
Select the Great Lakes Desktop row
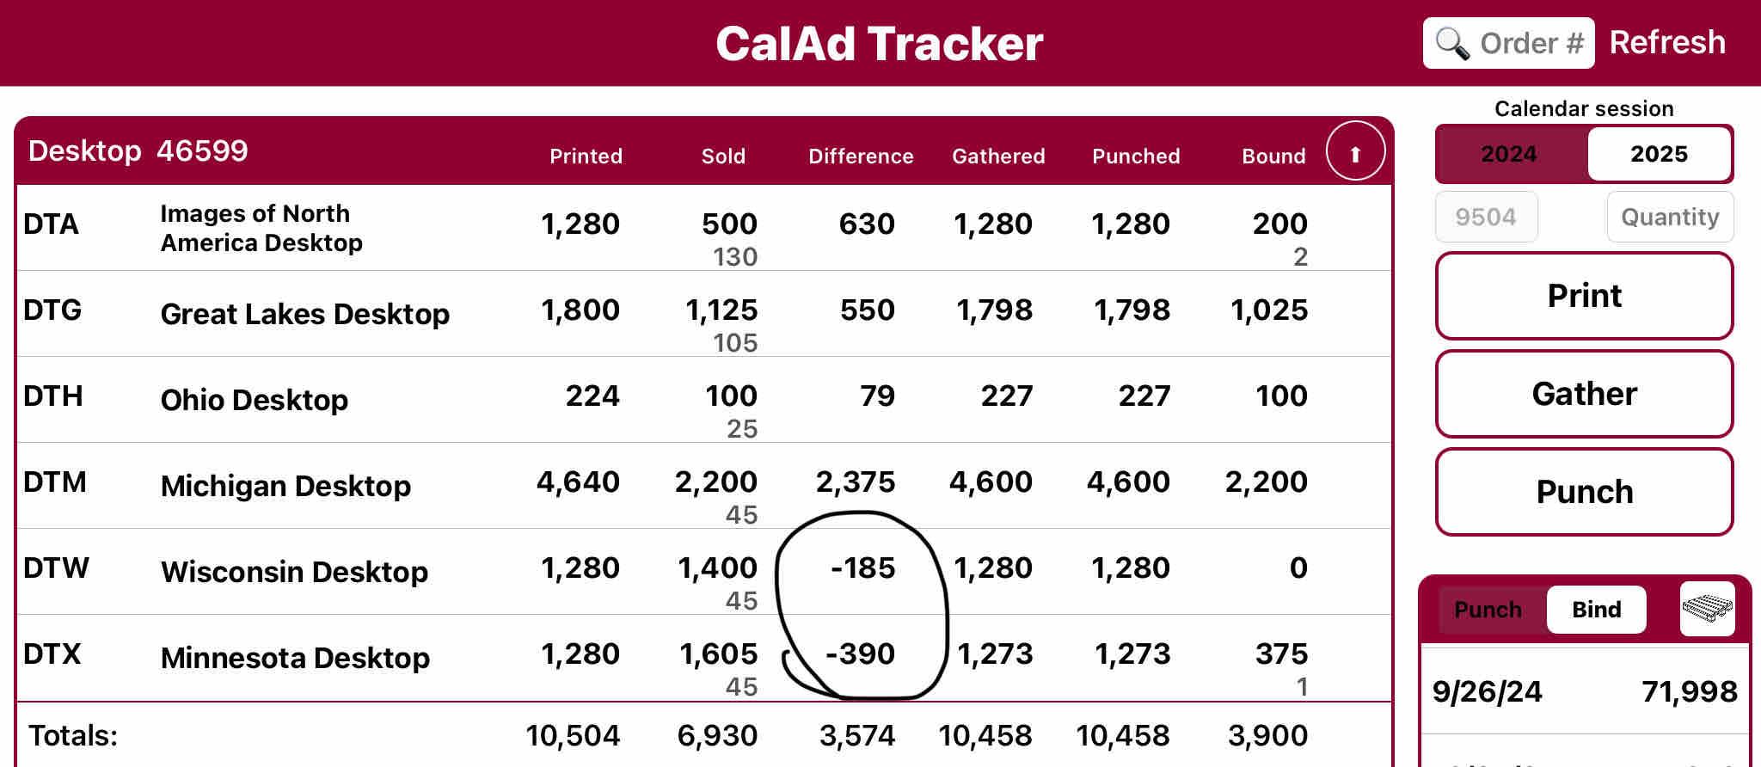click(x=304, y=314)
